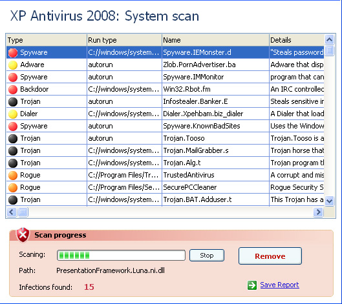The width and height of the screenshot is (342, 304).
Task: Click yellow icon in Zlob.PornAdvertiser.ba row
Action: 13,65
